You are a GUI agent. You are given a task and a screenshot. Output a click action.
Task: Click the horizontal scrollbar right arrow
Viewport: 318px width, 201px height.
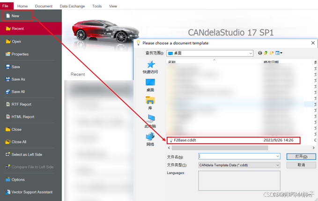click(313, 148)
